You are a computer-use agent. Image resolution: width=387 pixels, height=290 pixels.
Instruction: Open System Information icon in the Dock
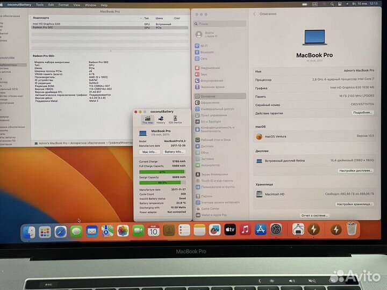pyautogui.click(x=298, y=229)
